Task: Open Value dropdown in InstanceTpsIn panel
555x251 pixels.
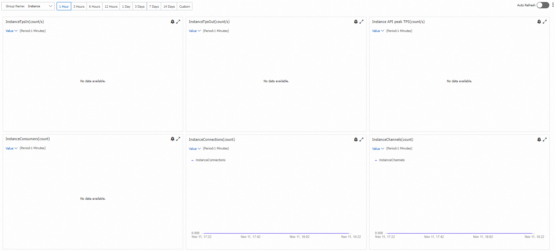Action: coord(11,31)
